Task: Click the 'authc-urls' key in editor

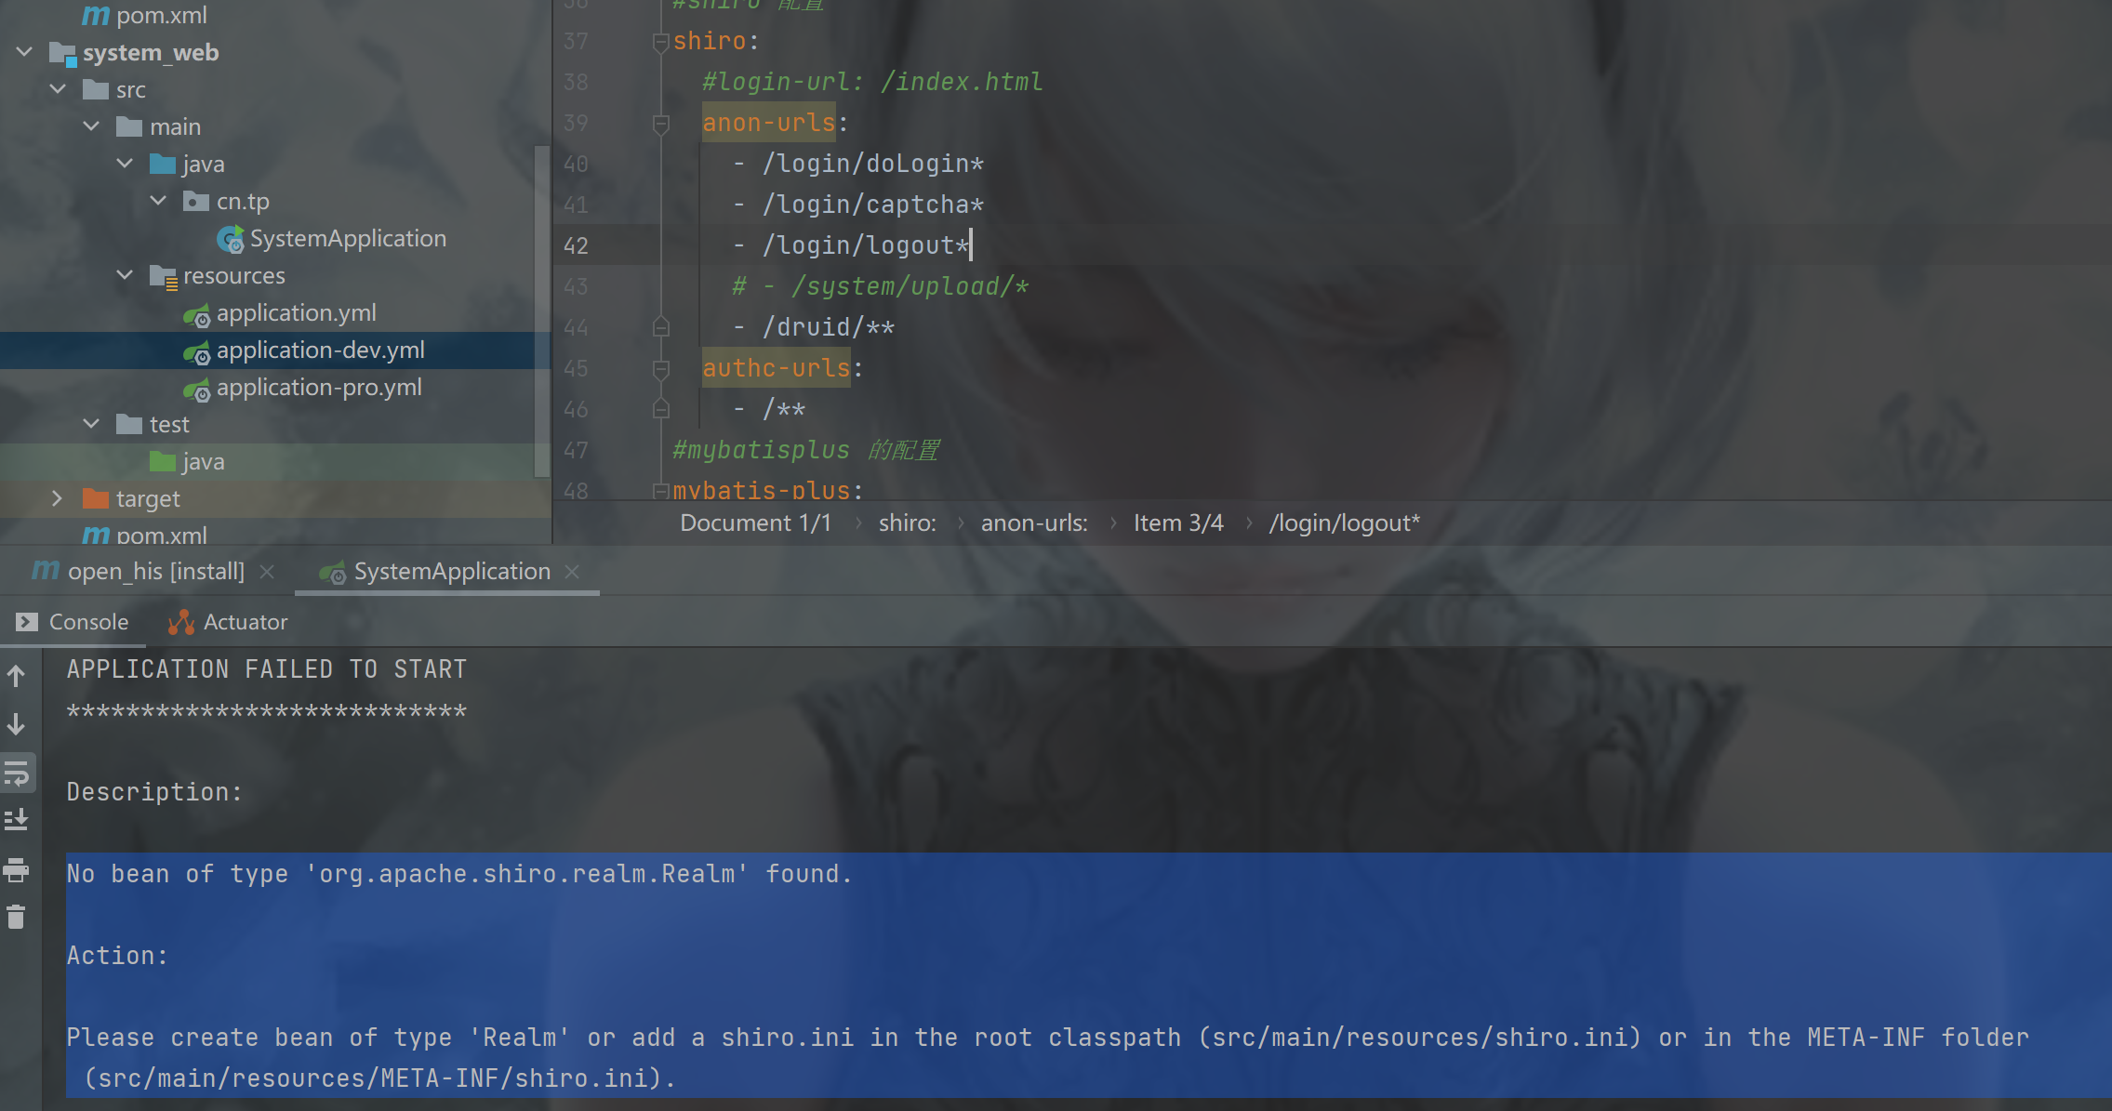Action: [x=777, y=368]
